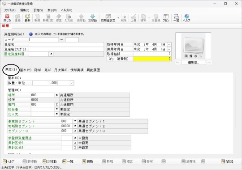Open the 初期値設定 toolbar icon
Screen dimensions: 242x170
click(x=108, y=18)
